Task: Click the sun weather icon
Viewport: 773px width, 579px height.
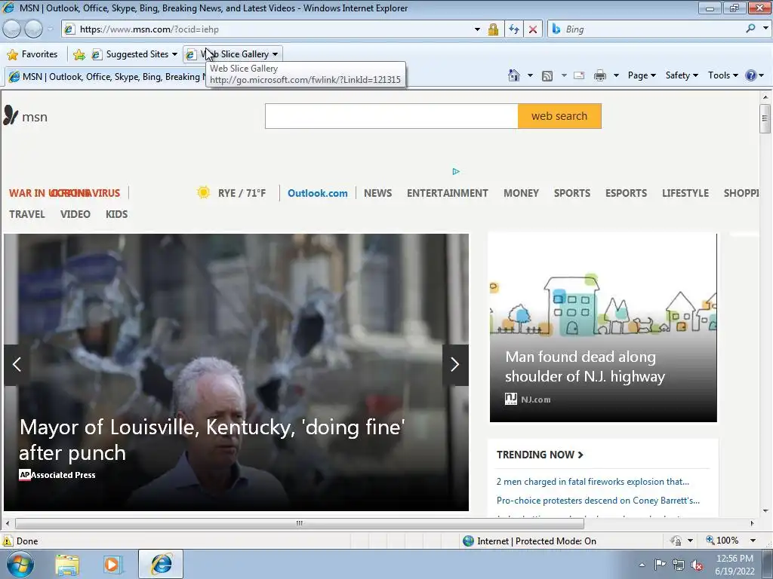Action: click(x=203, y=192)
